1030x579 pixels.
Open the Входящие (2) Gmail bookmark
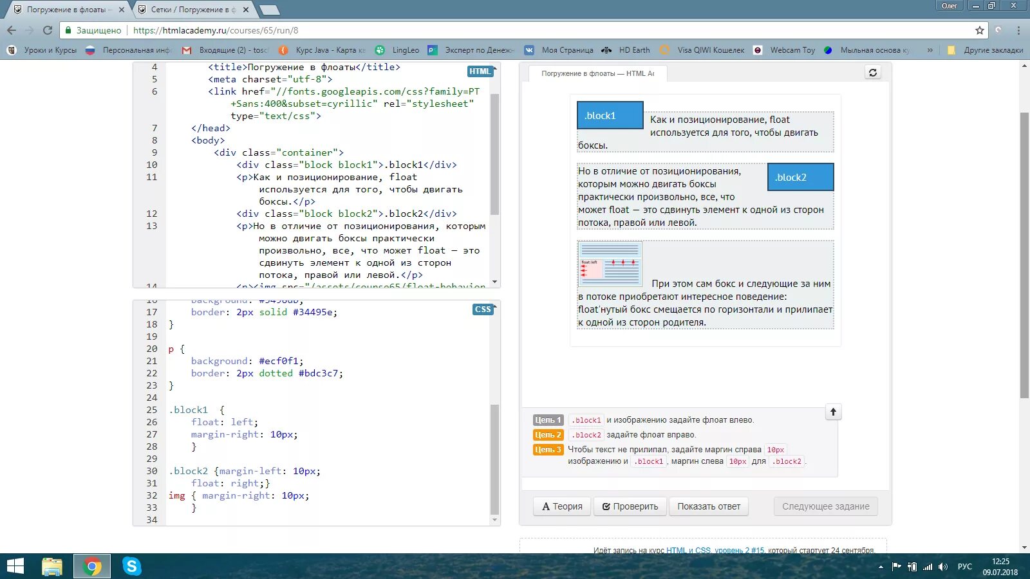(225, 50)
